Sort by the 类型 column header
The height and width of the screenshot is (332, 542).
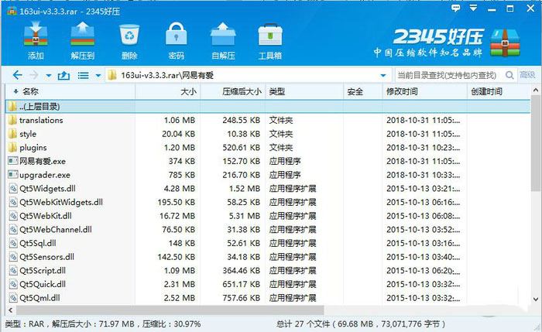pos(304,91)
